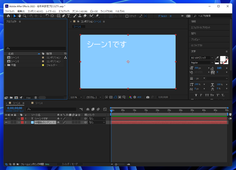Image resolution: width=236 pixels, height=170 pixels.
Task: Select the Pen tool
Action: pyautogui.click(x=63, y=16)
